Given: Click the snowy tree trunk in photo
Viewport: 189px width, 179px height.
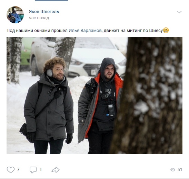Looking at the screenshot, I should pyautogui.click(x=148, y=96).
